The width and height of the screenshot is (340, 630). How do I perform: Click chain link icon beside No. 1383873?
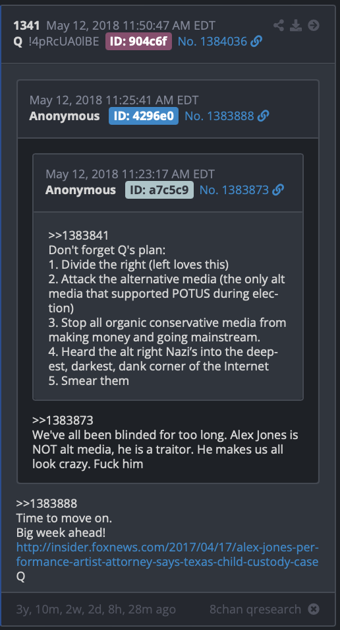278,190
